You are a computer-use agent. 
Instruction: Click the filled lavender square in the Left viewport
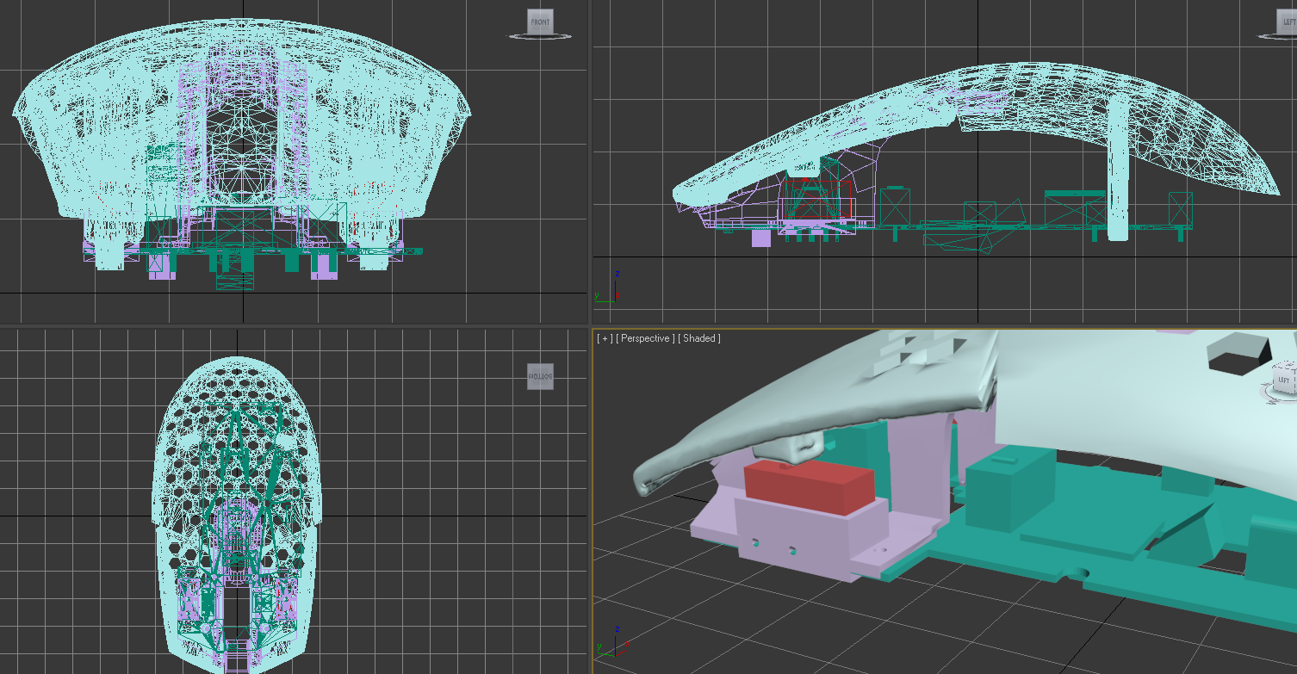coord(761,238)
